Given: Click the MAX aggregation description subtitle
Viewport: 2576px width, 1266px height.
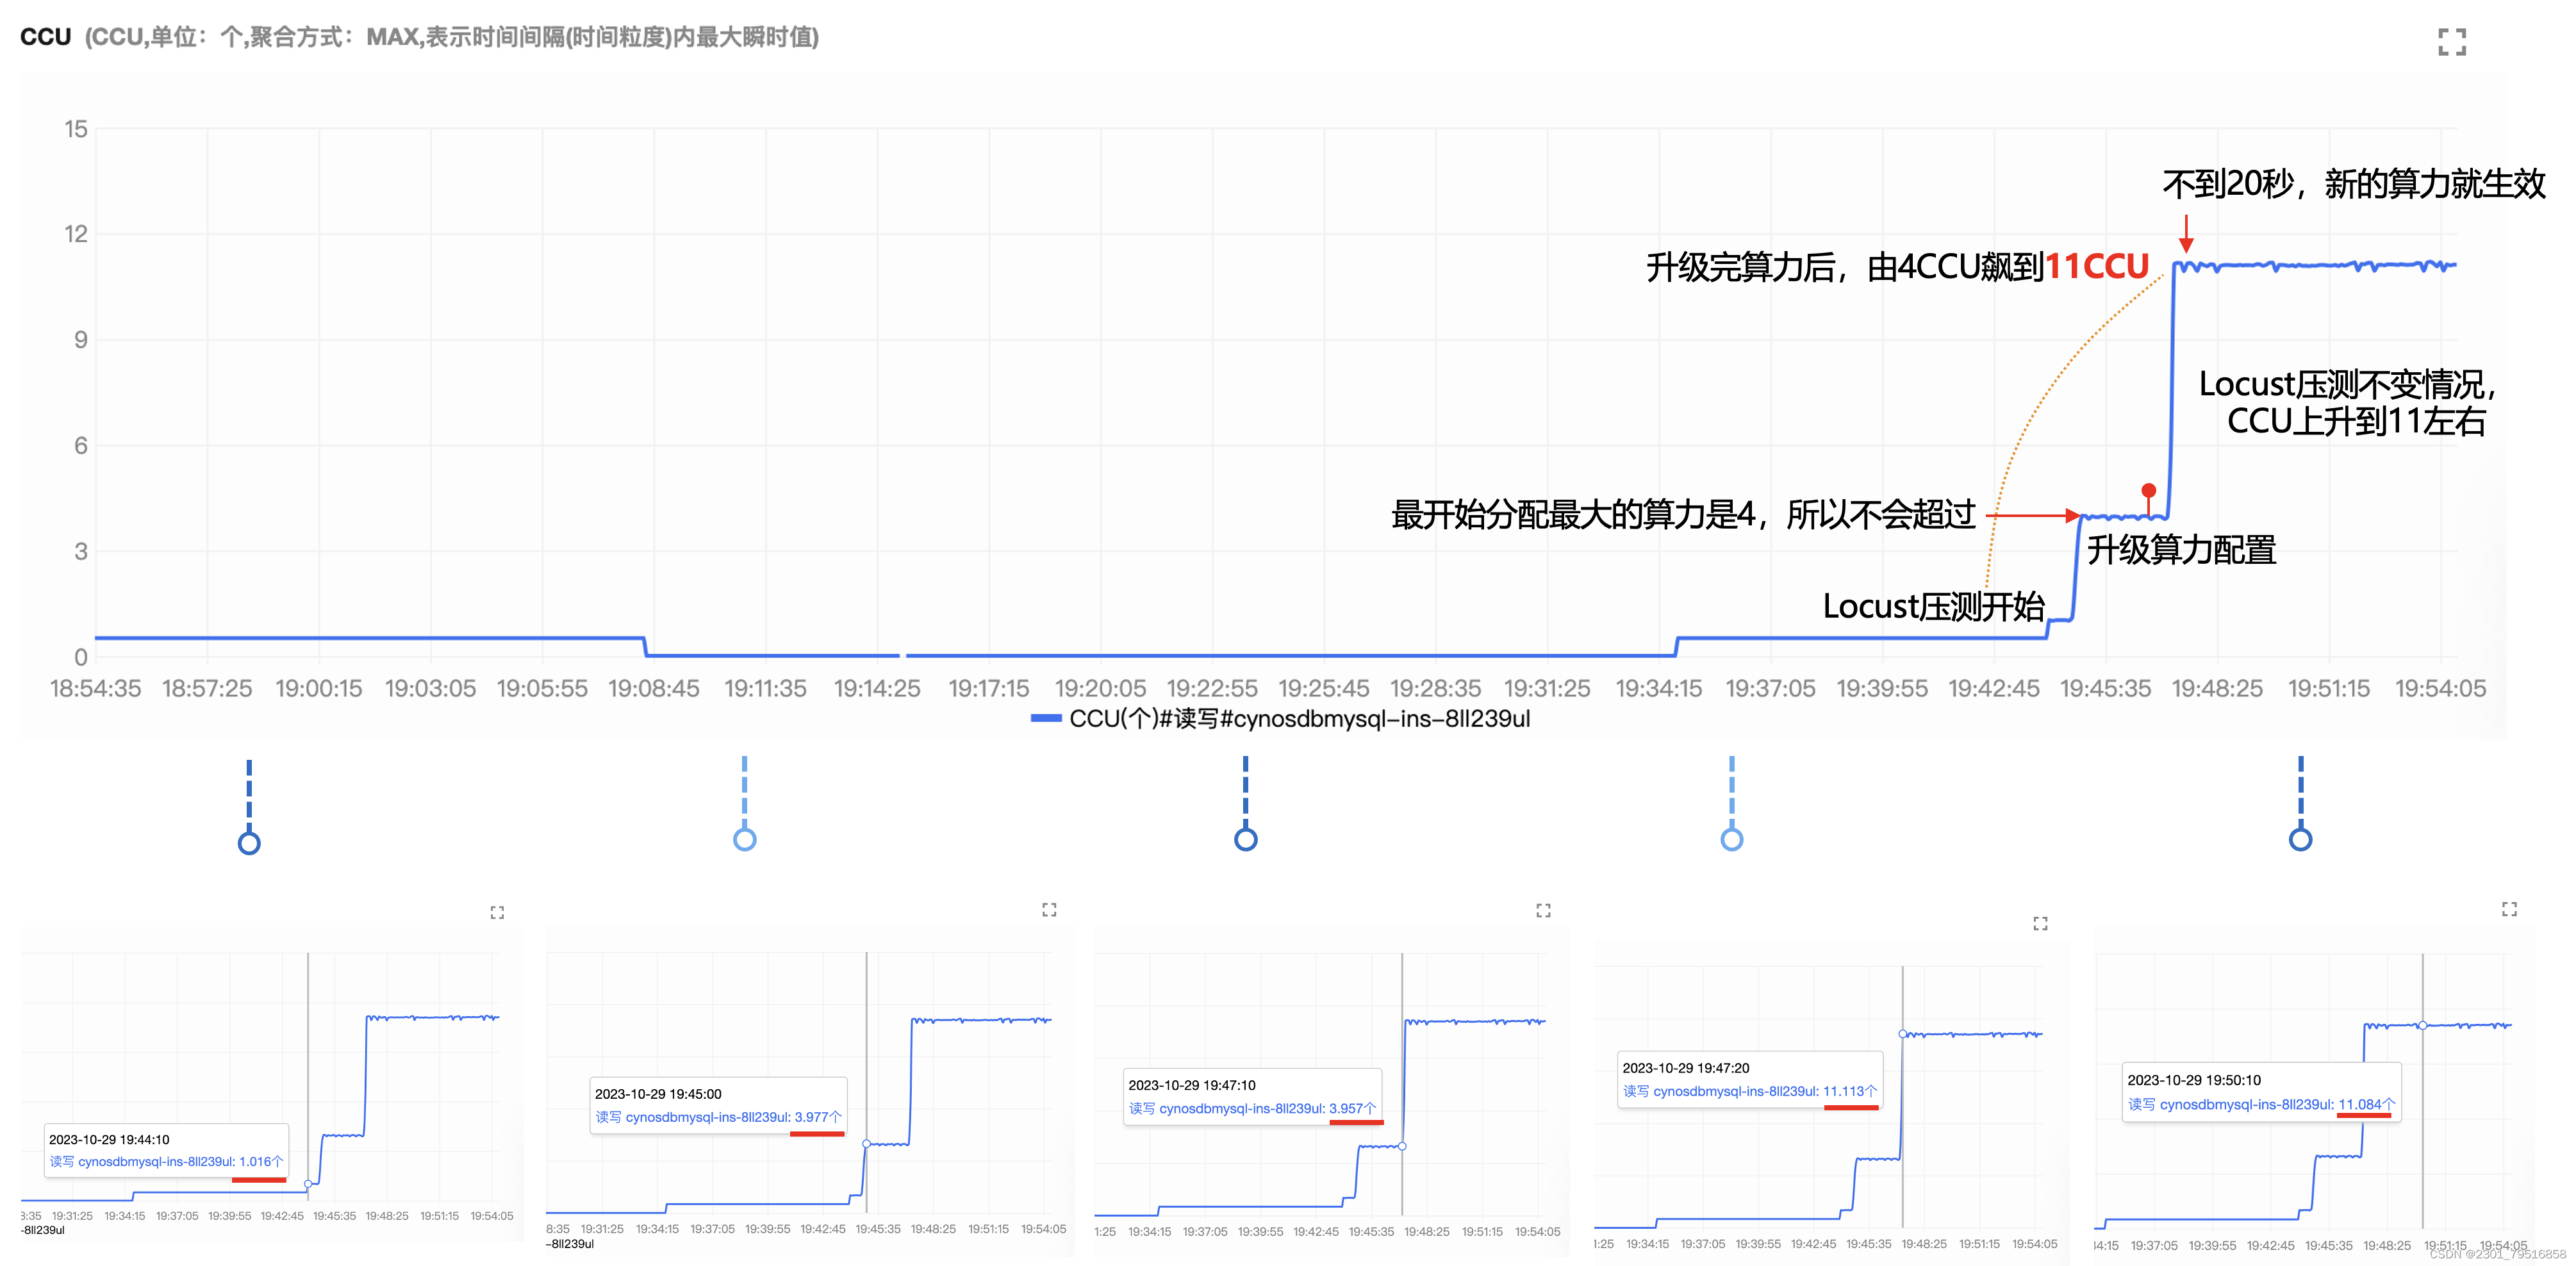Looking at the screenshot, I should [x=451, y=37].
